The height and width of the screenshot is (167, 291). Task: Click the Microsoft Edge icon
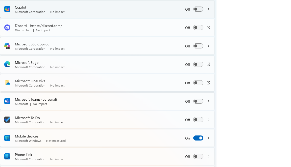(7, 65)
